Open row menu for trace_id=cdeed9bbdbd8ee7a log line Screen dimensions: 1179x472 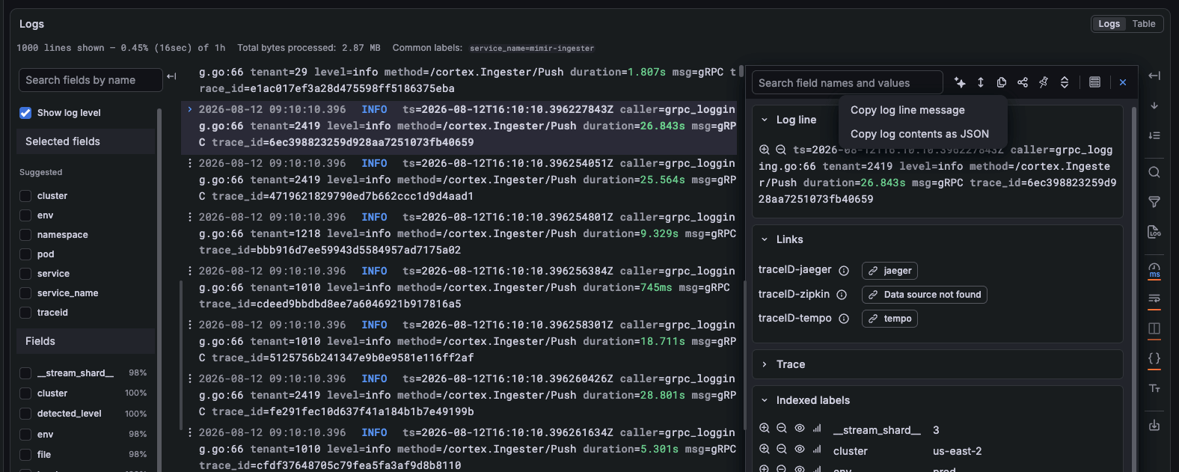pyautogui.click(x=190, y=271)
